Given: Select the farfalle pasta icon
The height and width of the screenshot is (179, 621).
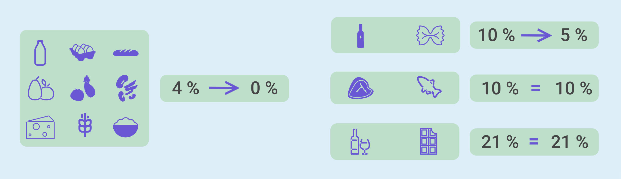Looking at the screenshot, I should [x=430, y=36].
